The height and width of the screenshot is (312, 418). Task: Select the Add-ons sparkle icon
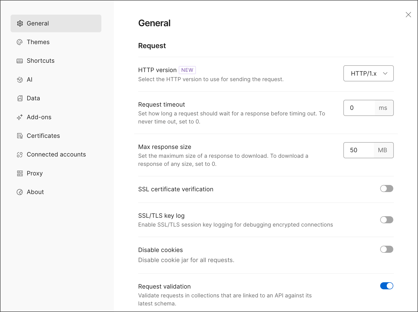(x=20, y=117)
